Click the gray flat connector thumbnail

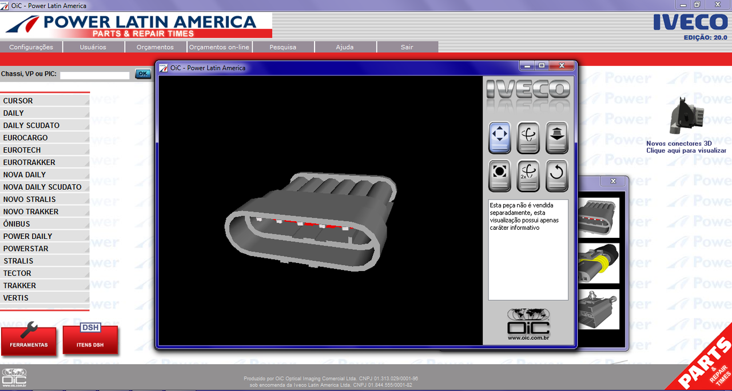coord(599,218)
